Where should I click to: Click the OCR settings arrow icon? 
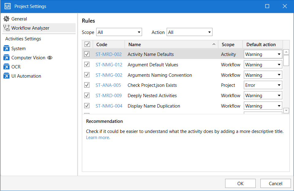pos(6,67)
